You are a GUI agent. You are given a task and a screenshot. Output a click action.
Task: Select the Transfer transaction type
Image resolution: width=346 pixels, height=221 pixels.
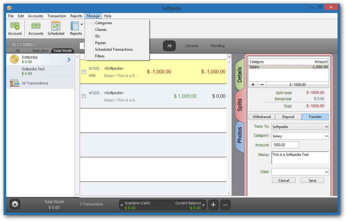click(x=315, y=117)
